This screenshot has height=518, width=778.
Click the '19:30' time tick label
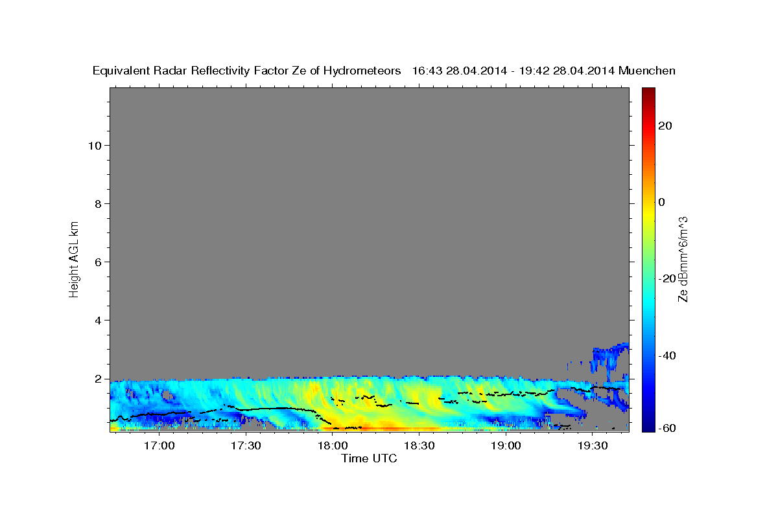click(x=593, y=445)
